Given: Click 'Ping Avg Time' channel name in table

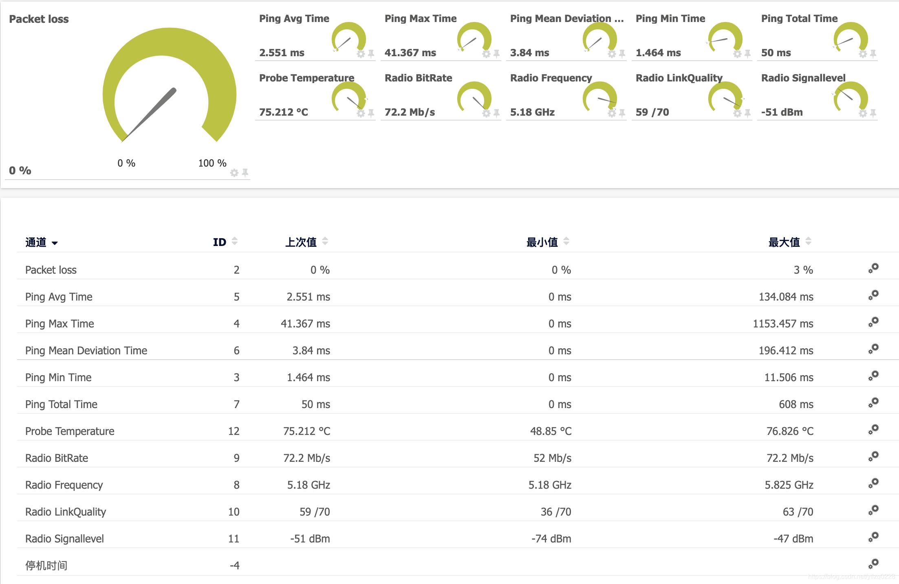Looking at the screenshot, I should pyautogui.click(x=59, y=297).
